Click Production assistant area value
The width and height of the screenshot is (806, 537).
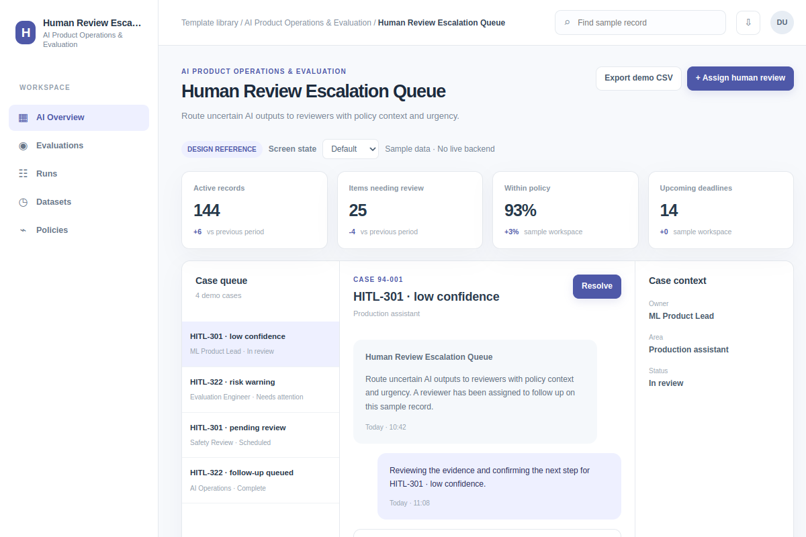(x=688, y=350)
